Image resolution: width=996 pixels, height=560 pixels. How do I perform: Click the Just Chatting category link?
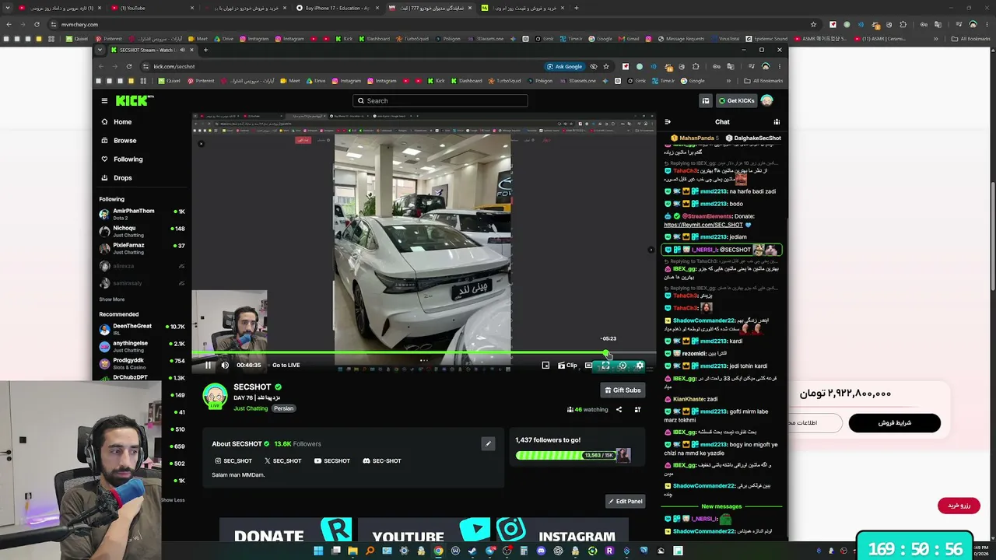251,408
